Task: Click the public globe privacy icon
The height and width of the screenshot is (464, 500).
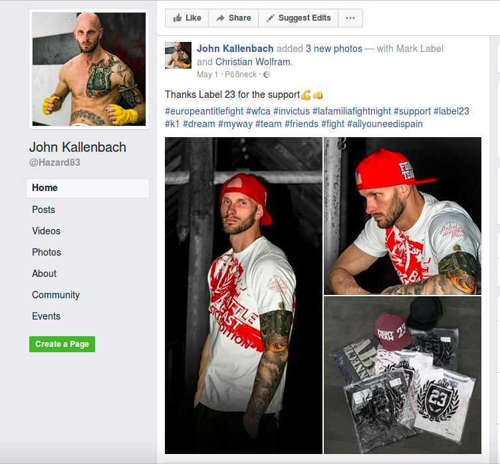Action: [267, 75]
